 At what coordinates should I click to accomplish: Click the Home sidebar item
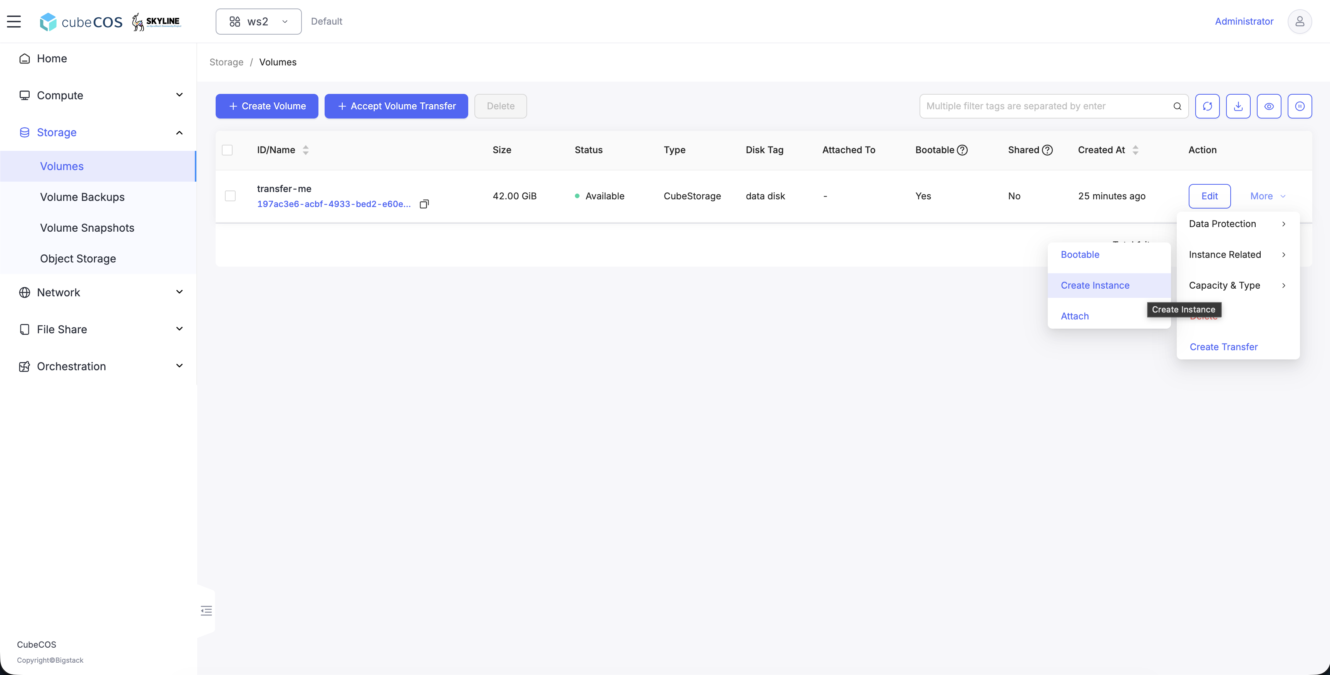(x=98, y=58)
